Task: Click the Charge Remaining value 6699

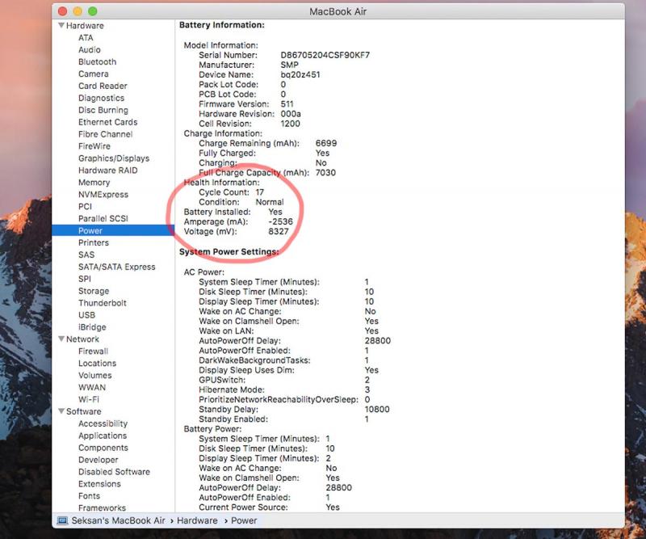Action: coord(326,144)
